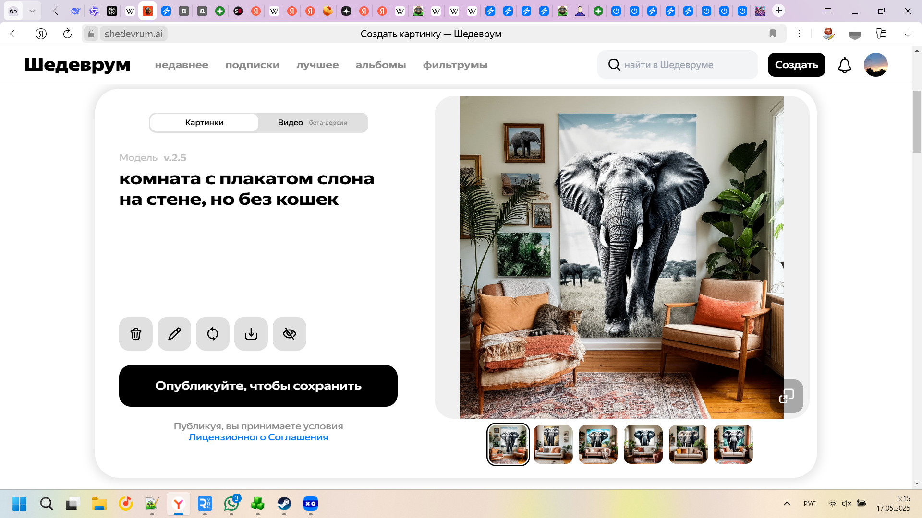Viewport: 922px width, 518px height.
Task: Regenerate the image with the refresh arrows icon
Action: point(213,334)
